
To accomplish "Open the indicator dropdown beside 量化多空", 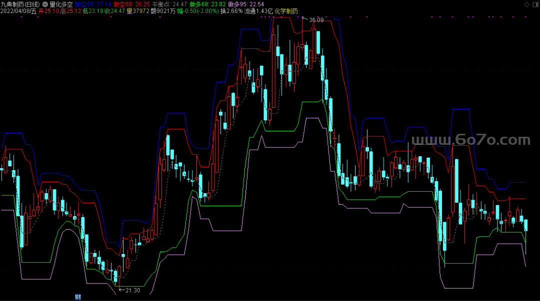I will tap(45, 4).
